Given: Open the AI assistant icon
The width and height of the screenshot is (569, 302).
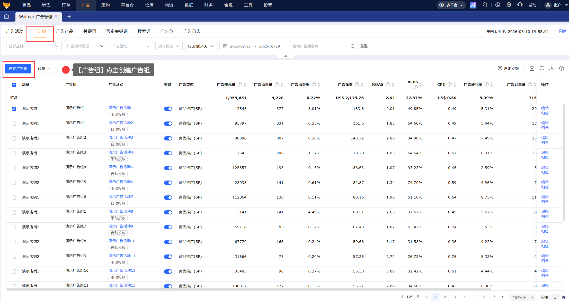Looking at the screenshot, I should (x=473, y=5).
